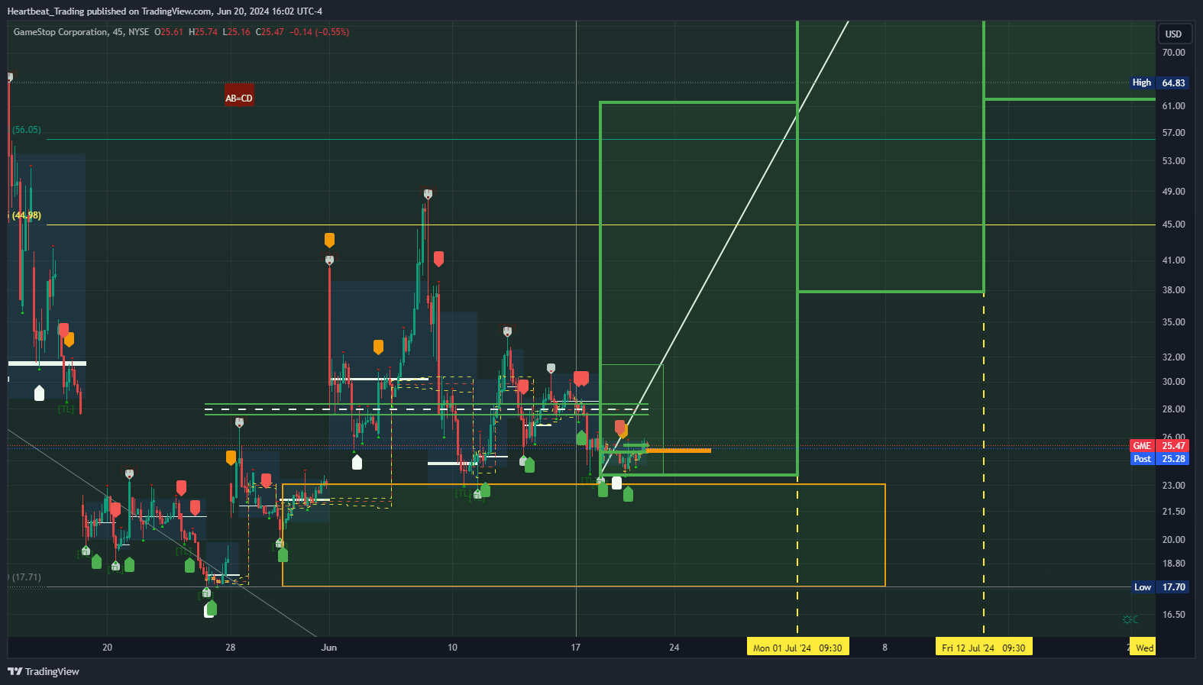
Task: Click the TradingView logo at bottom left
Action: coord(44,671)
